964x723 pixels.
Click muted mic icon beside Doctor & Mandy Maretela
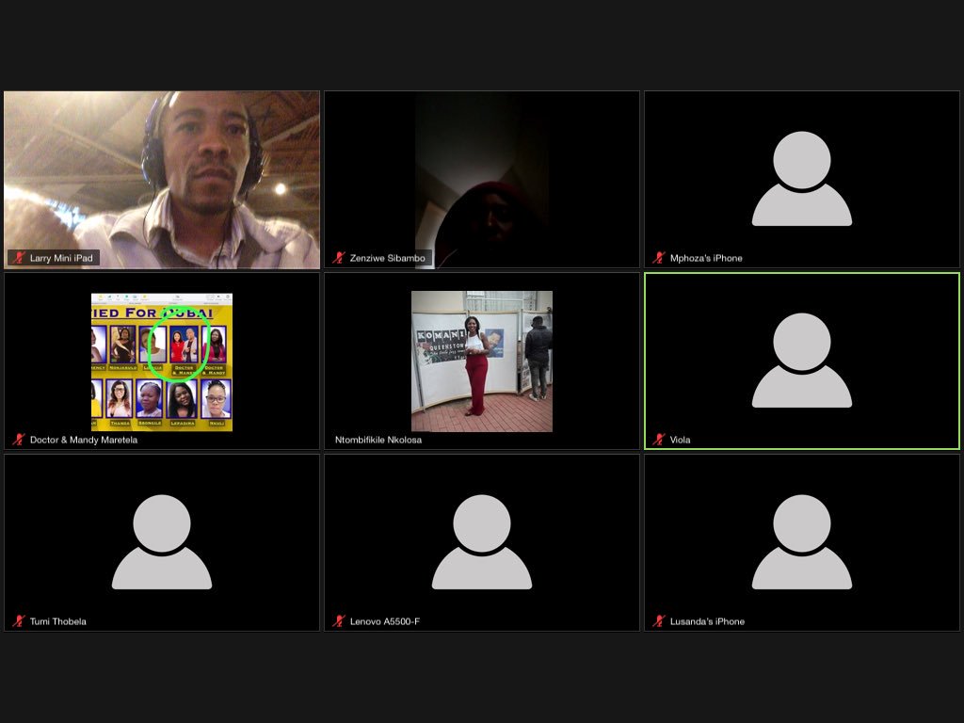click(19, 440)
